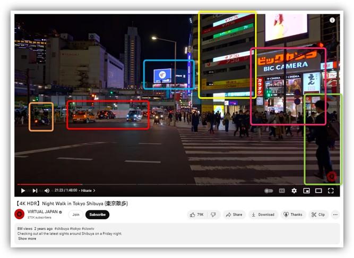Screen dimensions: 354x258
Task: Enable theater mode
Action: pyautogui.click(x=318, y=191)
